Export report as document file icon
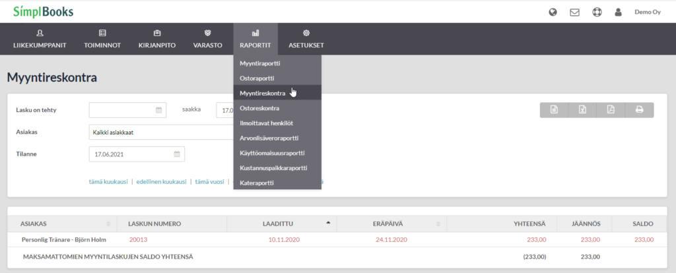Screen dimensions: 676x273 tap(554, 110)
